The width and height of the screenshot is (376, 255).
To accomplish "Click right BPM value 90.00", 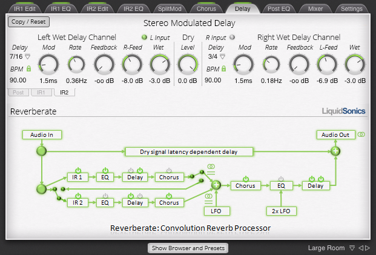I will pos(213,80).
